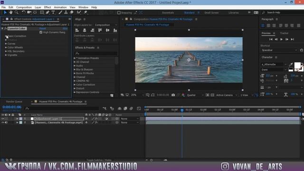
Task: Expand Animation Presets in Effects & Presets
Action: click(75, 58)
